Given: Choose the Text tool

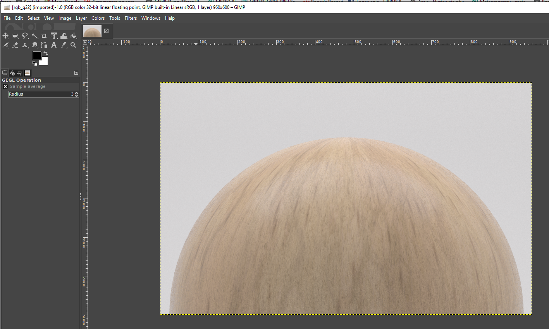Looking at the screenshot, I should (54, 45).
